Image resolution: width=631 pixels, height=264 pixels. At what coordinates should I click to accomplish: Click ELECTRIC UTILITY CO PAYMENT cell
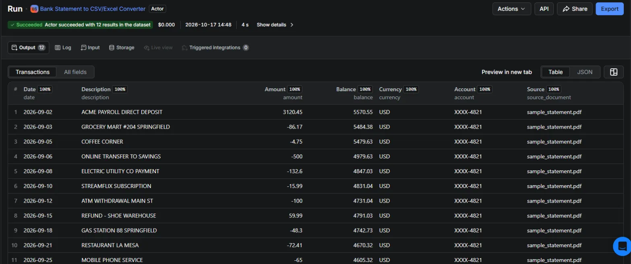(120, 171)
